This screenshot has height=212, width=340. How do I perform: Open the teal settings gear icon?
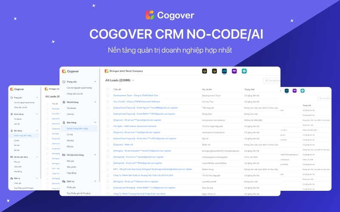click(x=244, y=71)
